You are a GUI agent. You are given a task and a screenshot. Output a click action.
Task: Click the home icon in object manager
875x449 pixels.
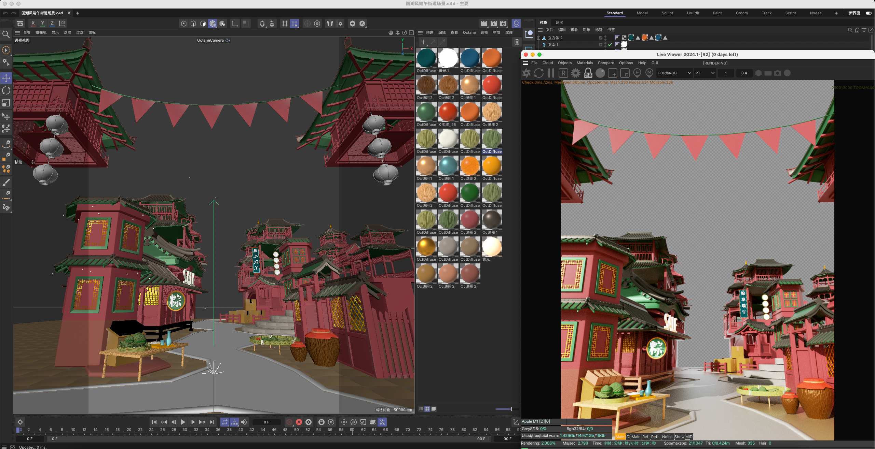tap(857, 30)
